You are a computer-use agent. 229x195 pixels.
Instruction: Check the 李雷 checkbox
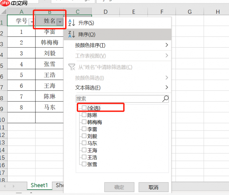(84, 129)
